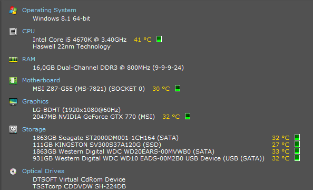Click the Graphics monitor icon
Viewport: 313px width, 190px height.
pos(13,102)
